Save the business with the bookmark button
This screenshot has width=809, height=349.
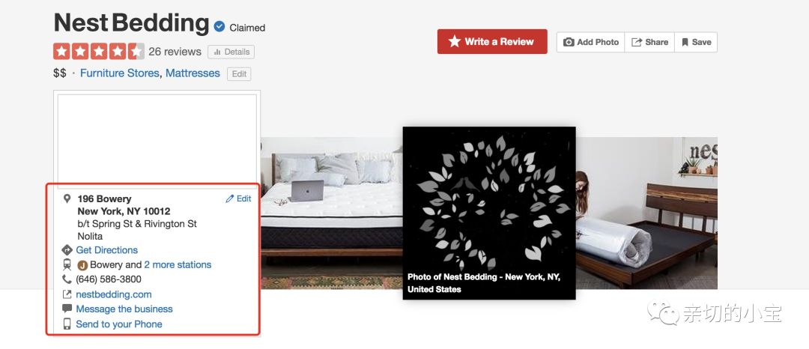pyautogui.click(x=696, y=42)
